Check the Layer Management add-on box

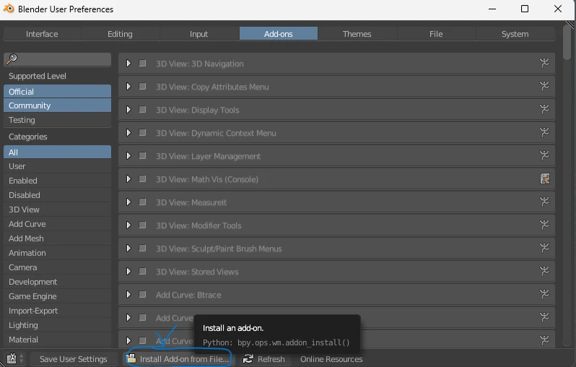pos(142,156)
